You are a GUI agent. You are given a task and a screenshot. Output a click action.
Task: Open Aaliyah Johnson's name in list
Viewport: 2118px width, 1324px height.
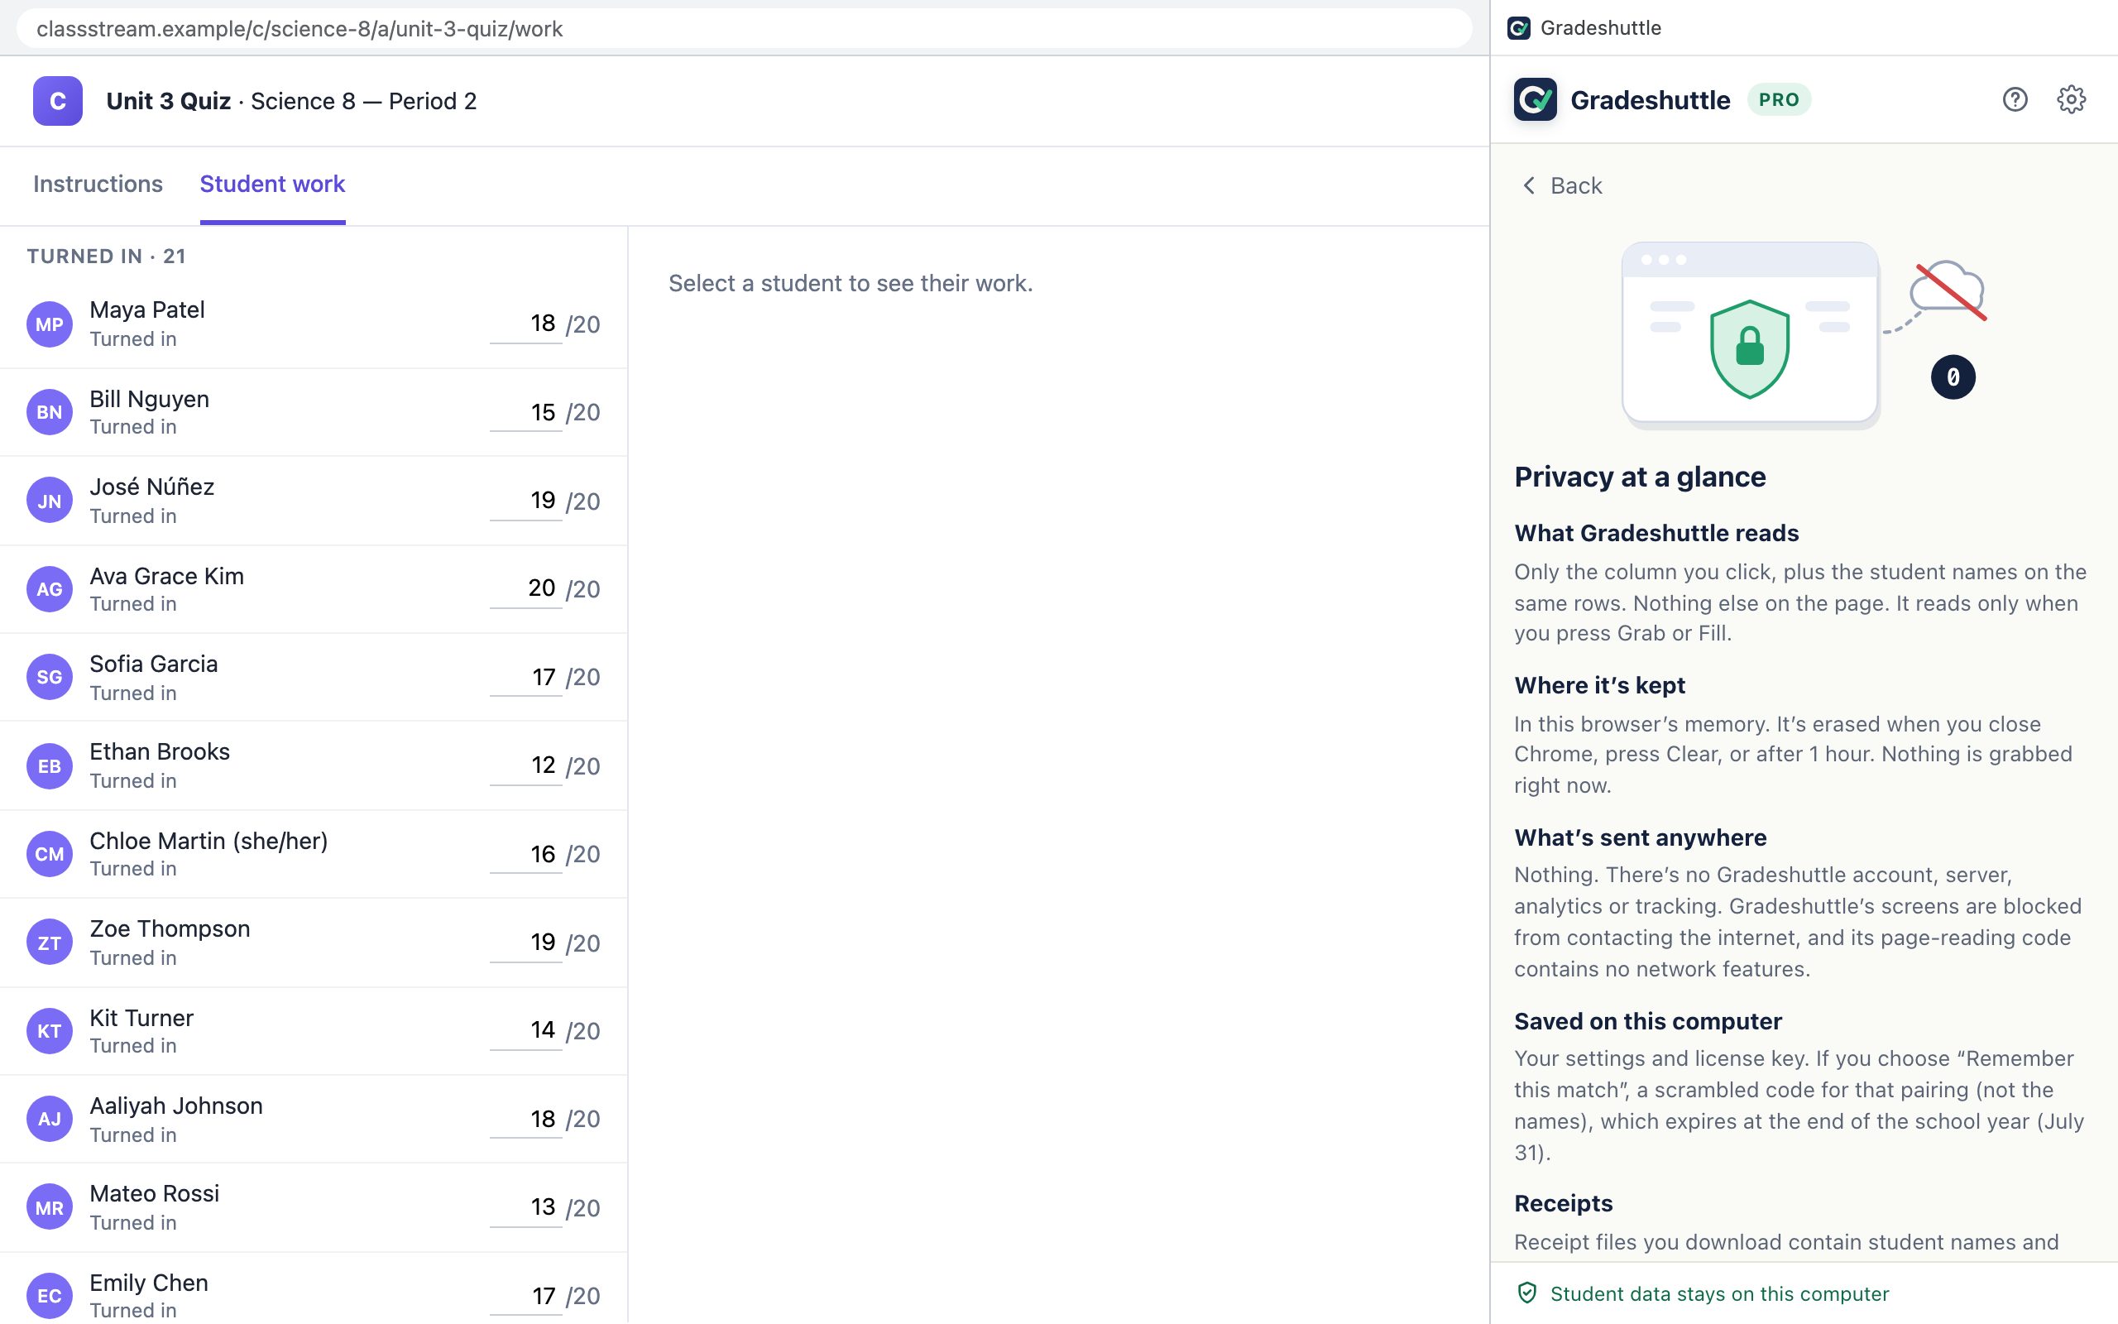point(176,1105)
